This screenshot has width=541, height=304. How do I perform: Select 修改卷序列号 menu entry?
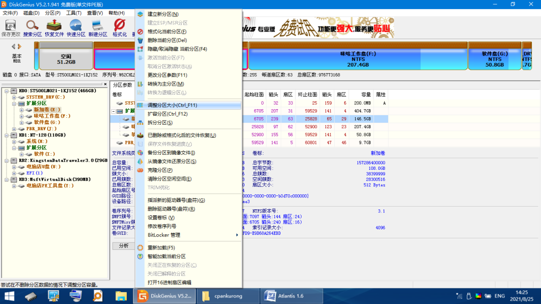coord(189,226)
